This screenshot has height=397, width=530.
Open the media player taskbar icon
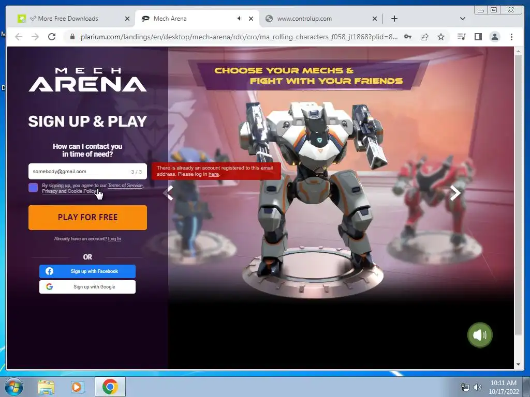click(78, 387)
